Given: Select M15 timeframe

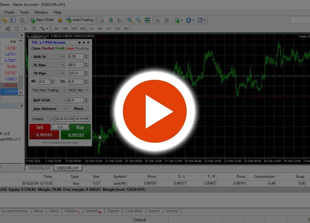Looking at the screenshot, I should pyautogui.click(x=74, y=28).
